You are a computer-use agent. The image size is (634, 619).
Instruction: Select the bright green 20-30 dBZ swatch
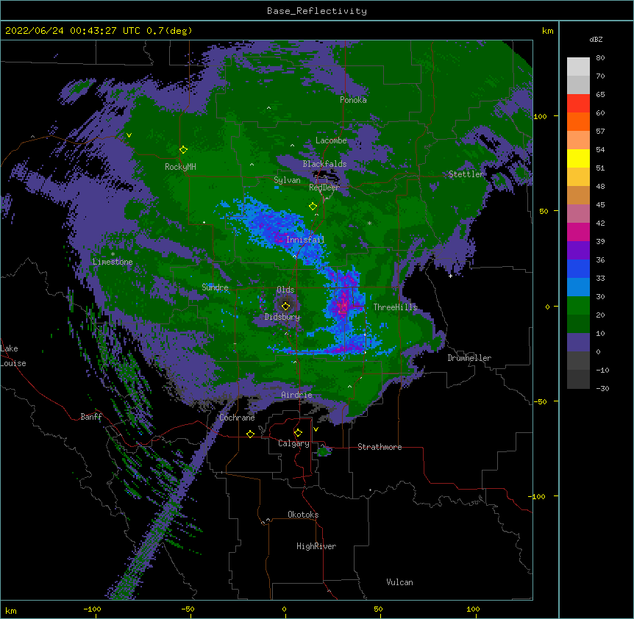[x=578, y=306]
